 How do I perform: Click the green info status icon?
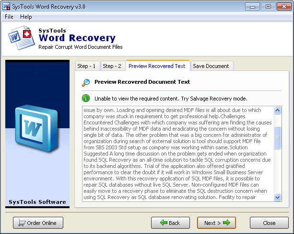click(86, 99)
